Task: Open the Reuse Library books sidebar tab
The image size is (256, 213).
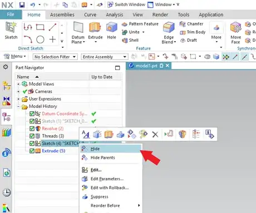Action: point(7,132)
